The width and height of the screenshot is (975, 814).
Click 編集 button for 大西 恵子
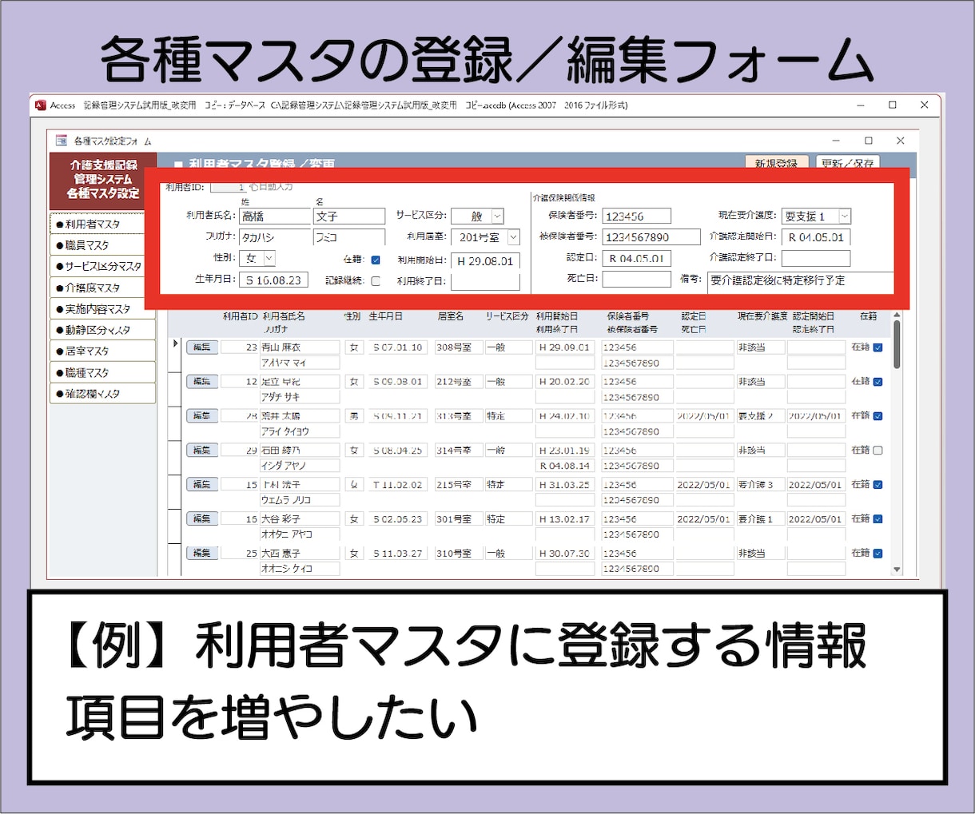(202, 553)
